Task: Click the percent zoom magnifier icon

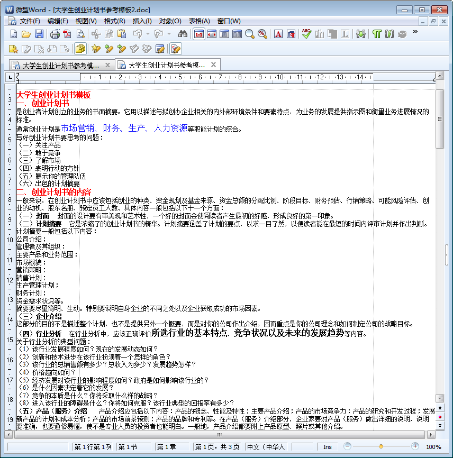Action: click(262, 34)
